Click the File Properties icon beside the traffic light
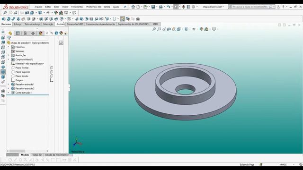 [188, 7]
